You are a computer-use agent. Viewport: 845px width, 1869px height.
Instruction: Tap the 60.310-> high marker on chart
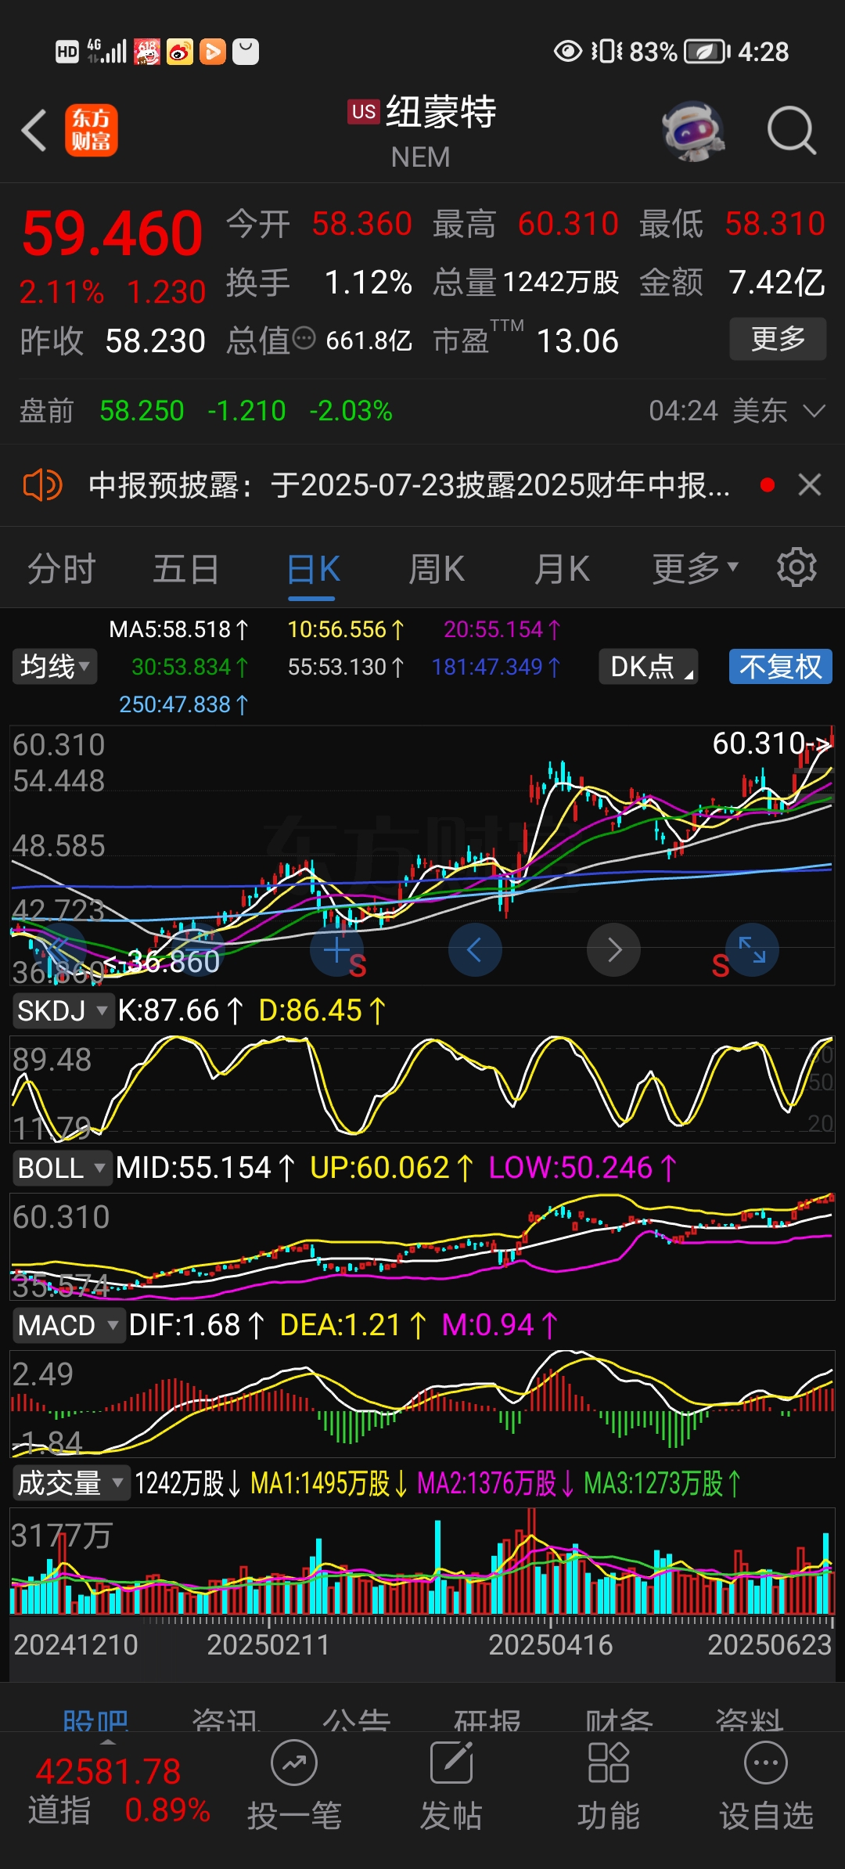(x=771, y=744)
